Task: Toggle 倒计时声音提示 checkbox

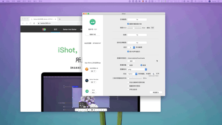Action: tap(128, 52)
